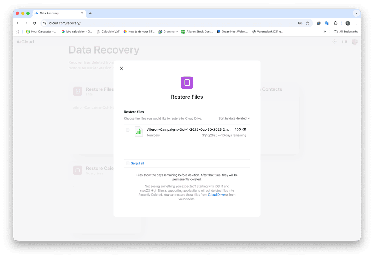The image size is (374, 258).
Task: Click the Select all link text
Action: [x=137, y=163]
